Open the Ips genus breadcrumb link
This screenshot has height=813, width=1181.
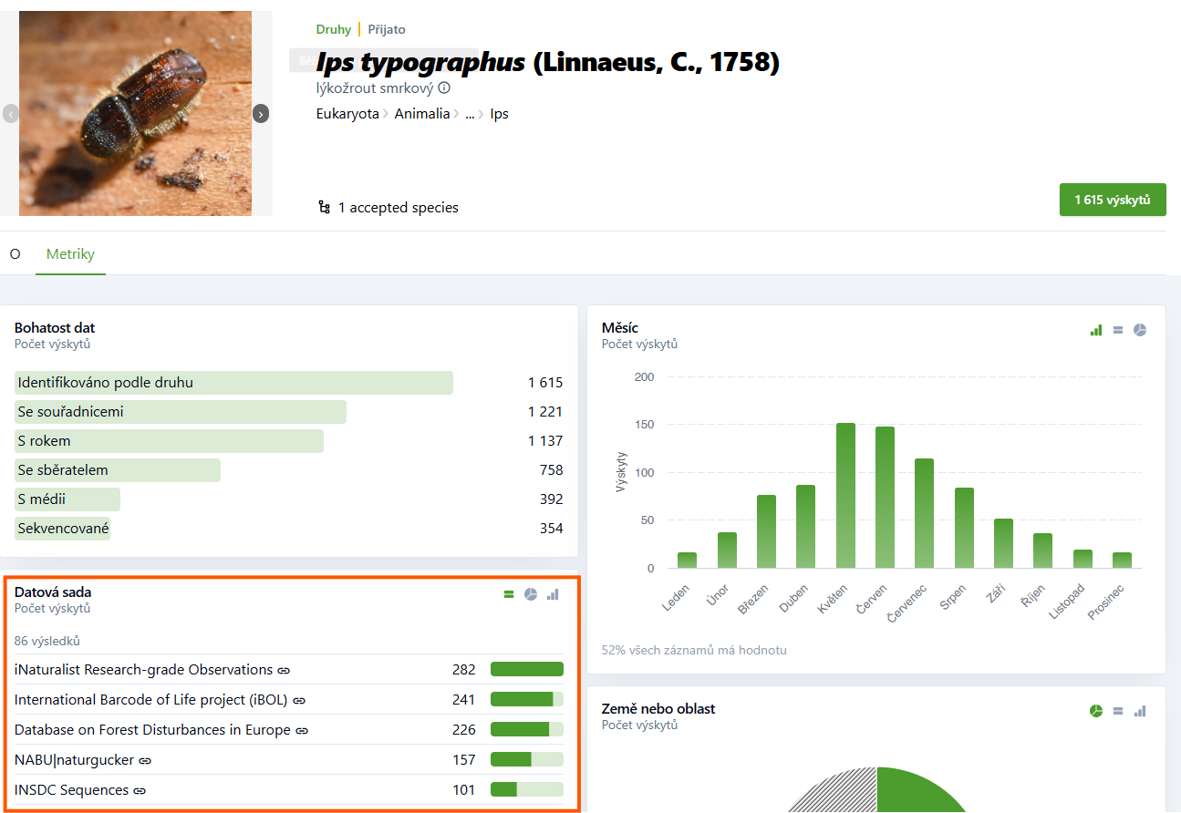pos(500,114)
